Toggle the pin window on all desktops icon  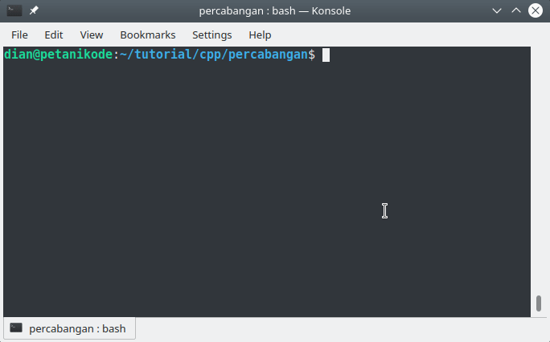[x=34, y=11]
